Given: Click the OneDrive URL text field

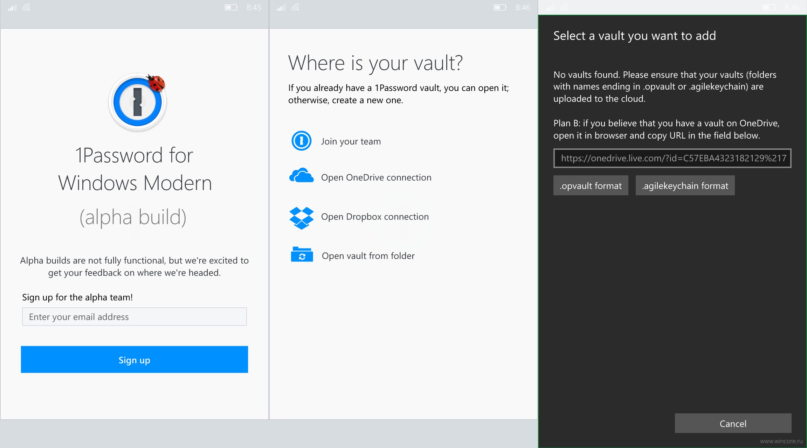Looking at the screenshot, I should tap(672, 158).
